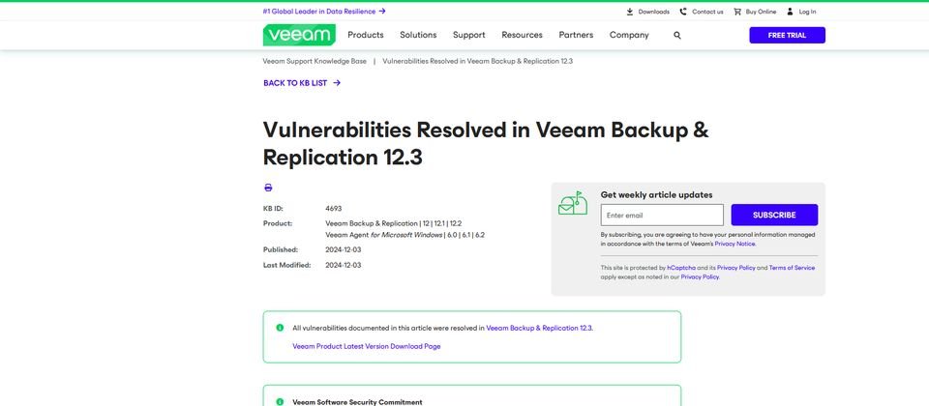Viewport: 929px width, 406px height.
Task: Expand the Resources menu
Action: coord(522,35)
